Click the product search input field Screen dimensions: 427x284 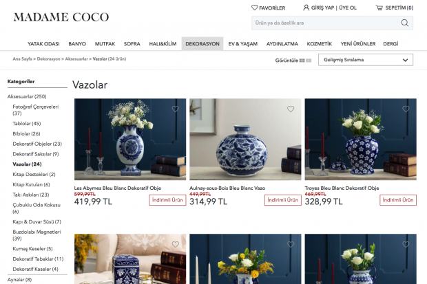pos(326,23)
